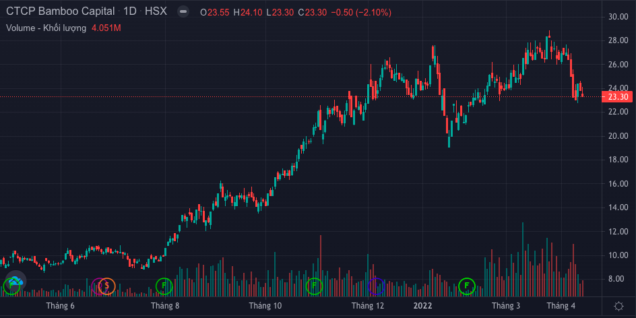Click the 2022 label on time axis
This screenshot has width=636, height=318.
[422, 306]
